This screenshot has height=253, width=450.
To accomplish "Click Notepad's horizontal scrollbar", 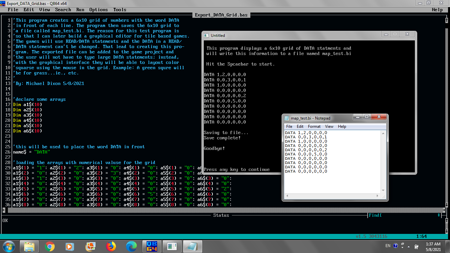I will point(332,196).
